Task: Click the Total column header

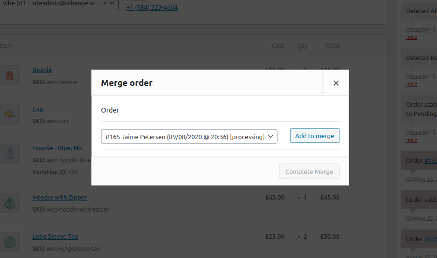Action: 332,46
